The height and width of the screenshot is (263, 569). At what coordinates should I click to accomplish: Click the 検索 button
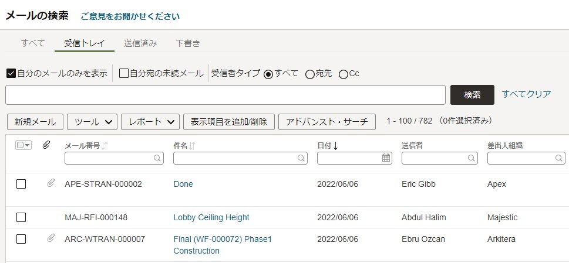click(472, 95)
